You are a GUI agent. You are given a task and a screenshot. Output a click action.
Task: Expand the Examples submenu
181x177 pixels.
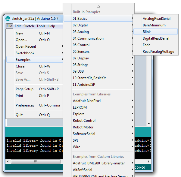tap(35, 60)
